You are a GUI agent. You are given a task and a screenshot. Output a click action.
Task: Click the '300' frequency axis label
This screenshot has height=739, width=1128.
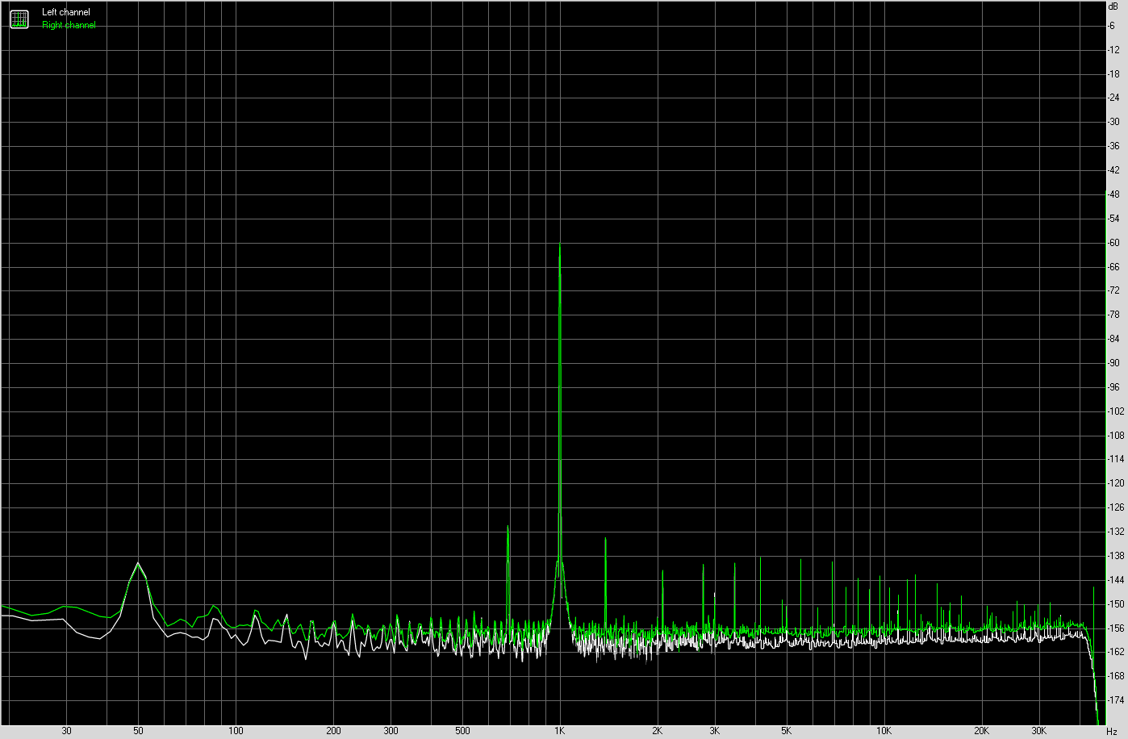[391, 732]
